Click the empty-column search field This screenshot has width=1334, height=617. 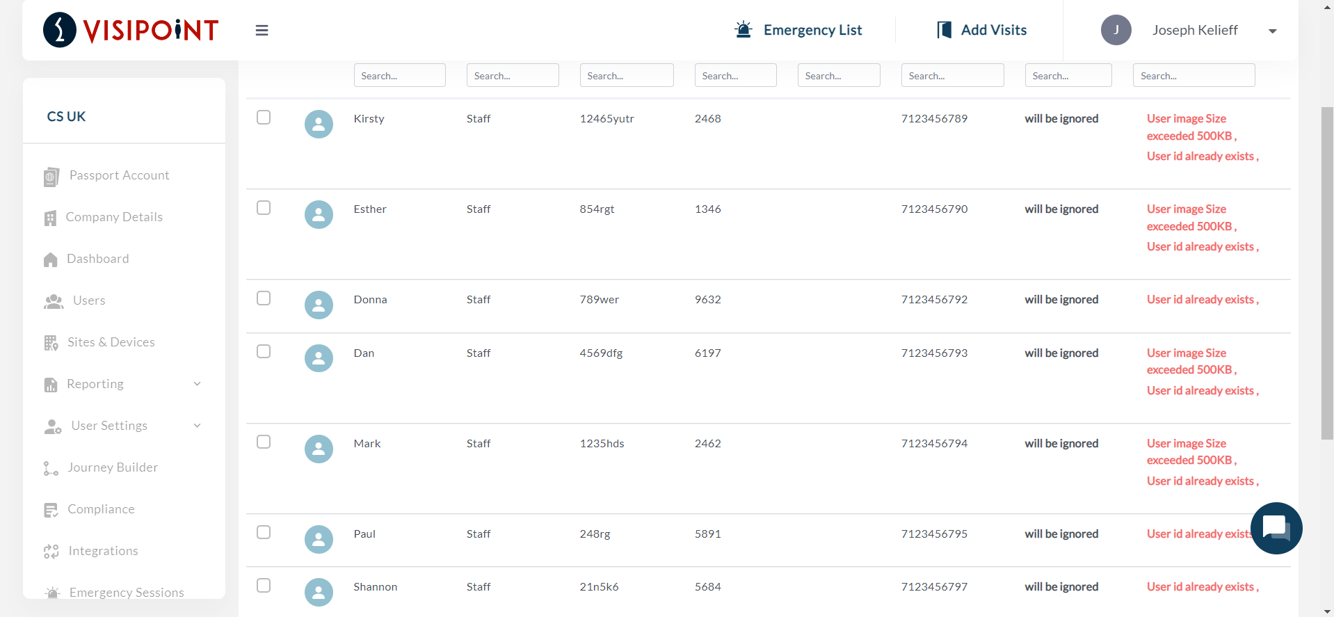coord(839,75)
